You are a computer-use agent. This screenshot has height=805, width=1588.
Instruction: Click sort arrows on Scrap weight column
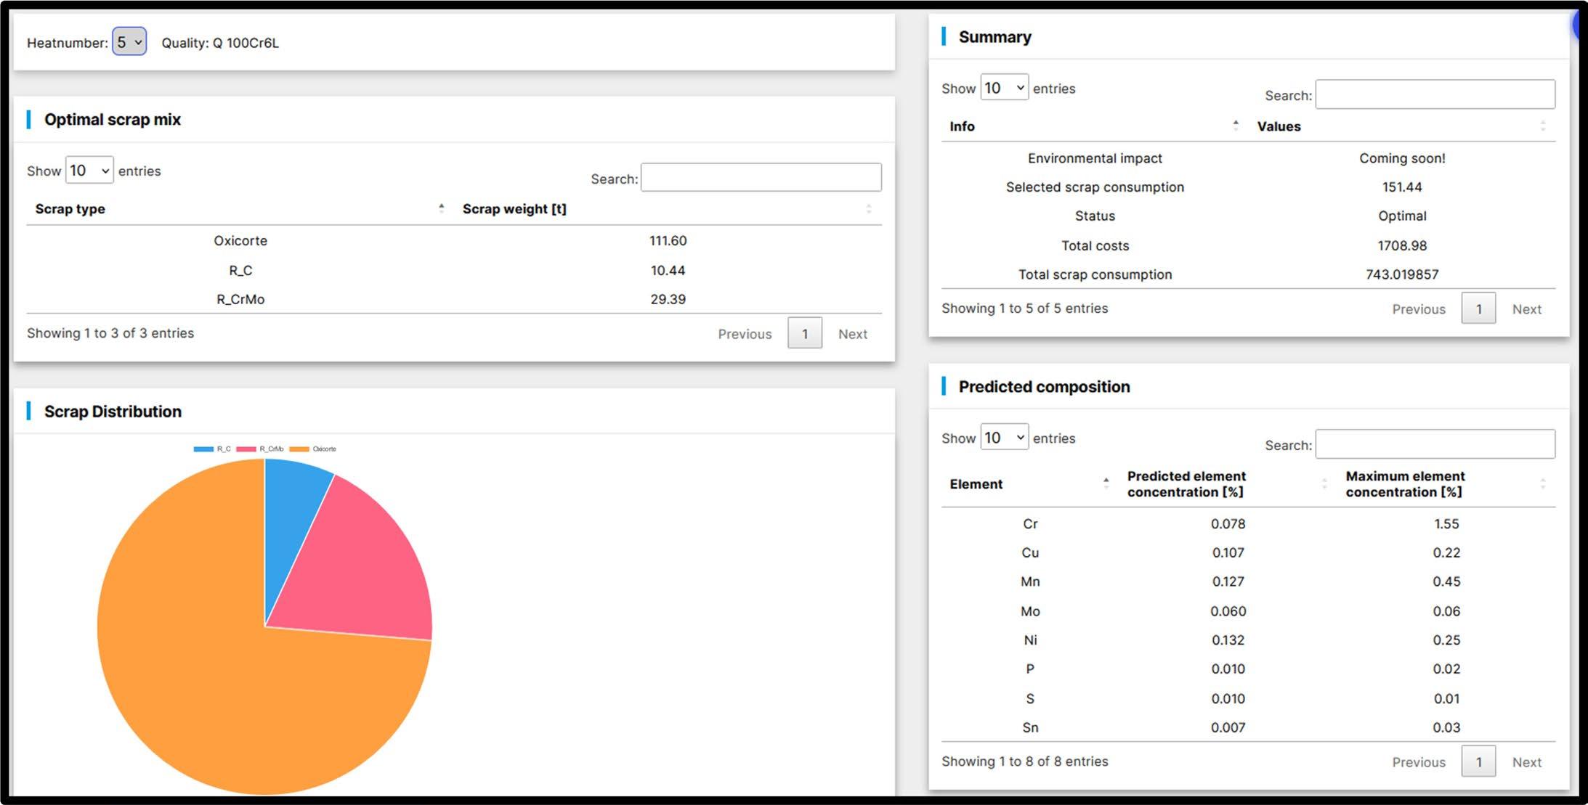pos(868,209)
